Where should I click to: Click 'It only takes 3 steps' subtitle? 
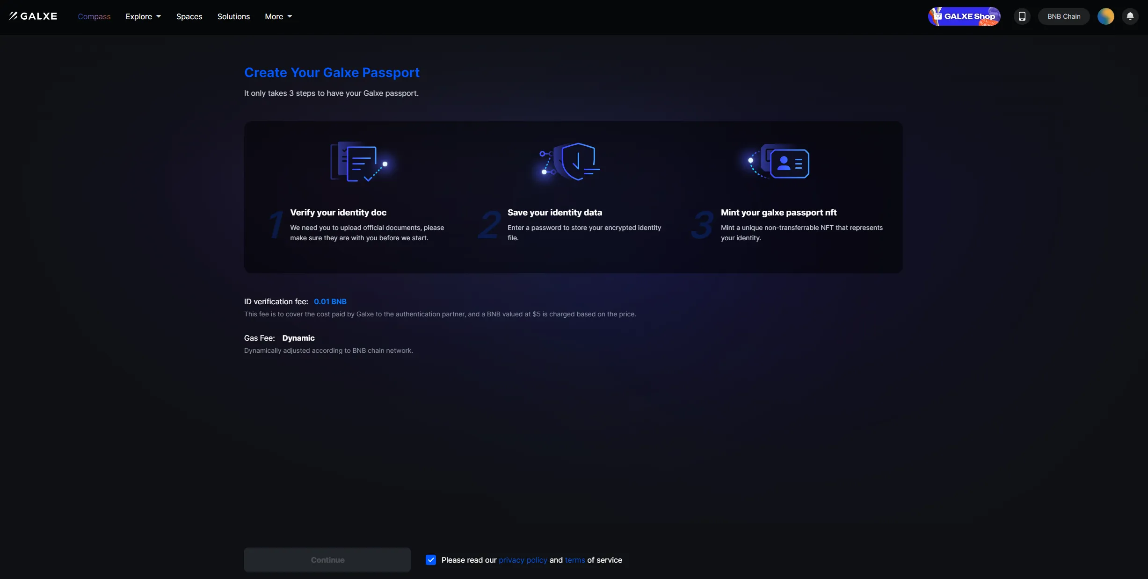point(331,93)
